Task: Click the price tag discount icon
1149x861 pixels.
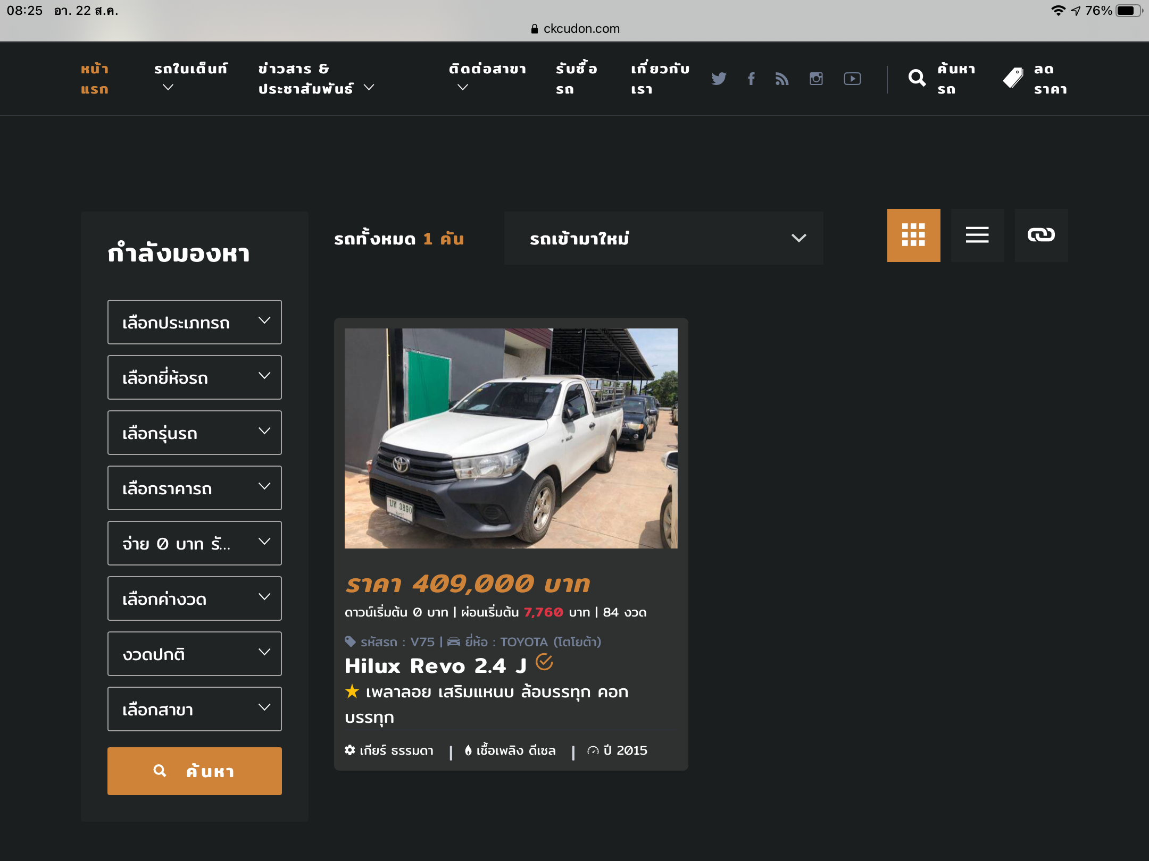Action: tap(1013, 79)
